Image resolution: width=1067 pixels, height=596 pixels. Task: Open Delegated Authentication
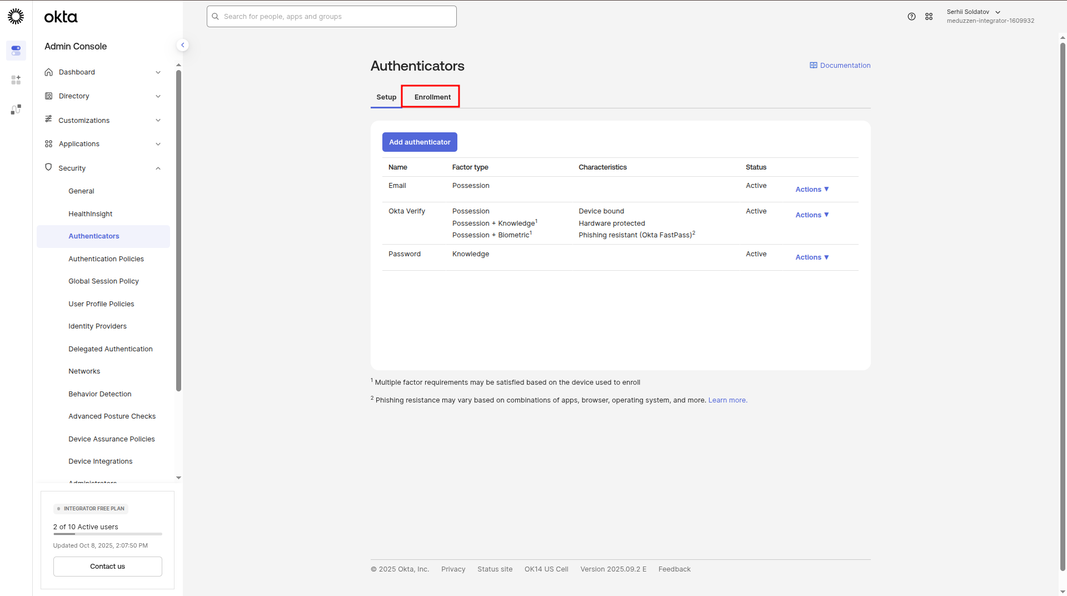point(110,349)
